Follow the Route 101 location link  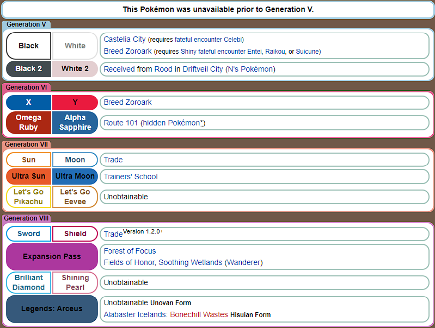(121, 123)
